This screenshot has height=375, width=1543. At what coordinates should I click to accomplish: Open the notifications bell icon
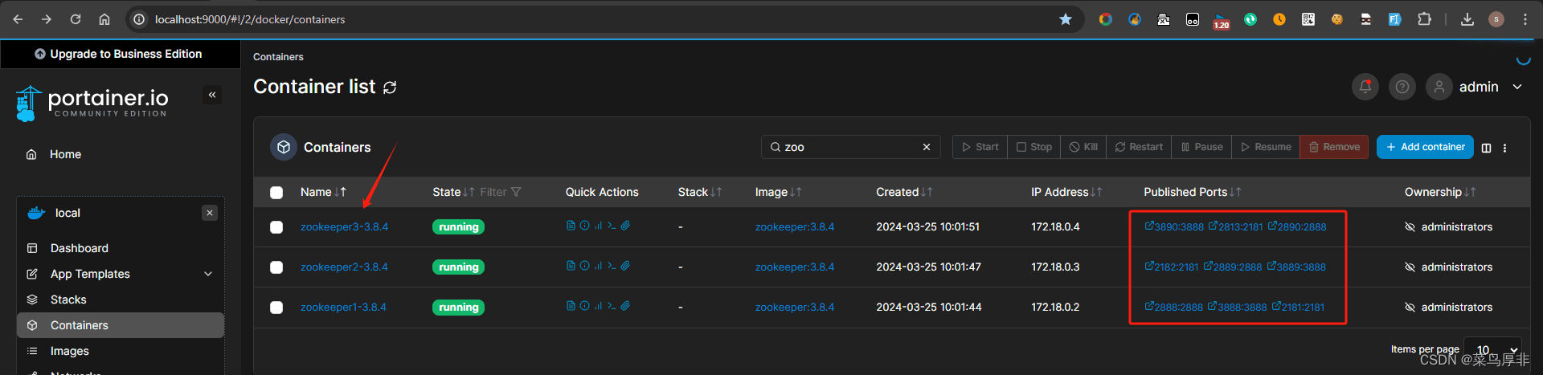click(1365, 87)
